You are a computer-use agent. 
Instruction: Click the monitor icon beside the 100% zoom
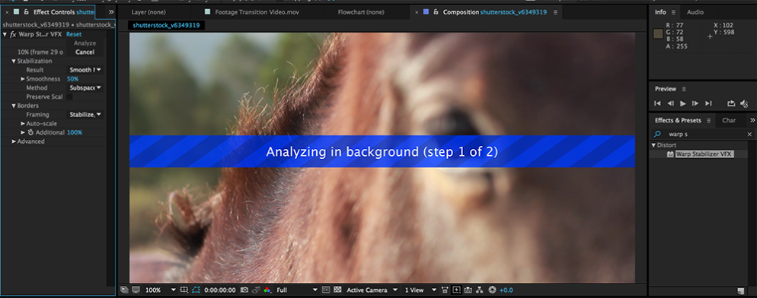pos(136,290)
